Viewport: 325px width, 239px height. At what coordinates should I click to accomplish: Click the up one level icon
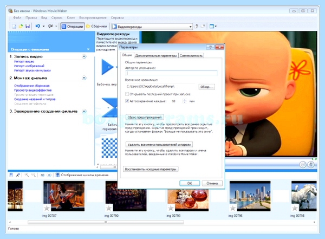(x=197, y=26)
